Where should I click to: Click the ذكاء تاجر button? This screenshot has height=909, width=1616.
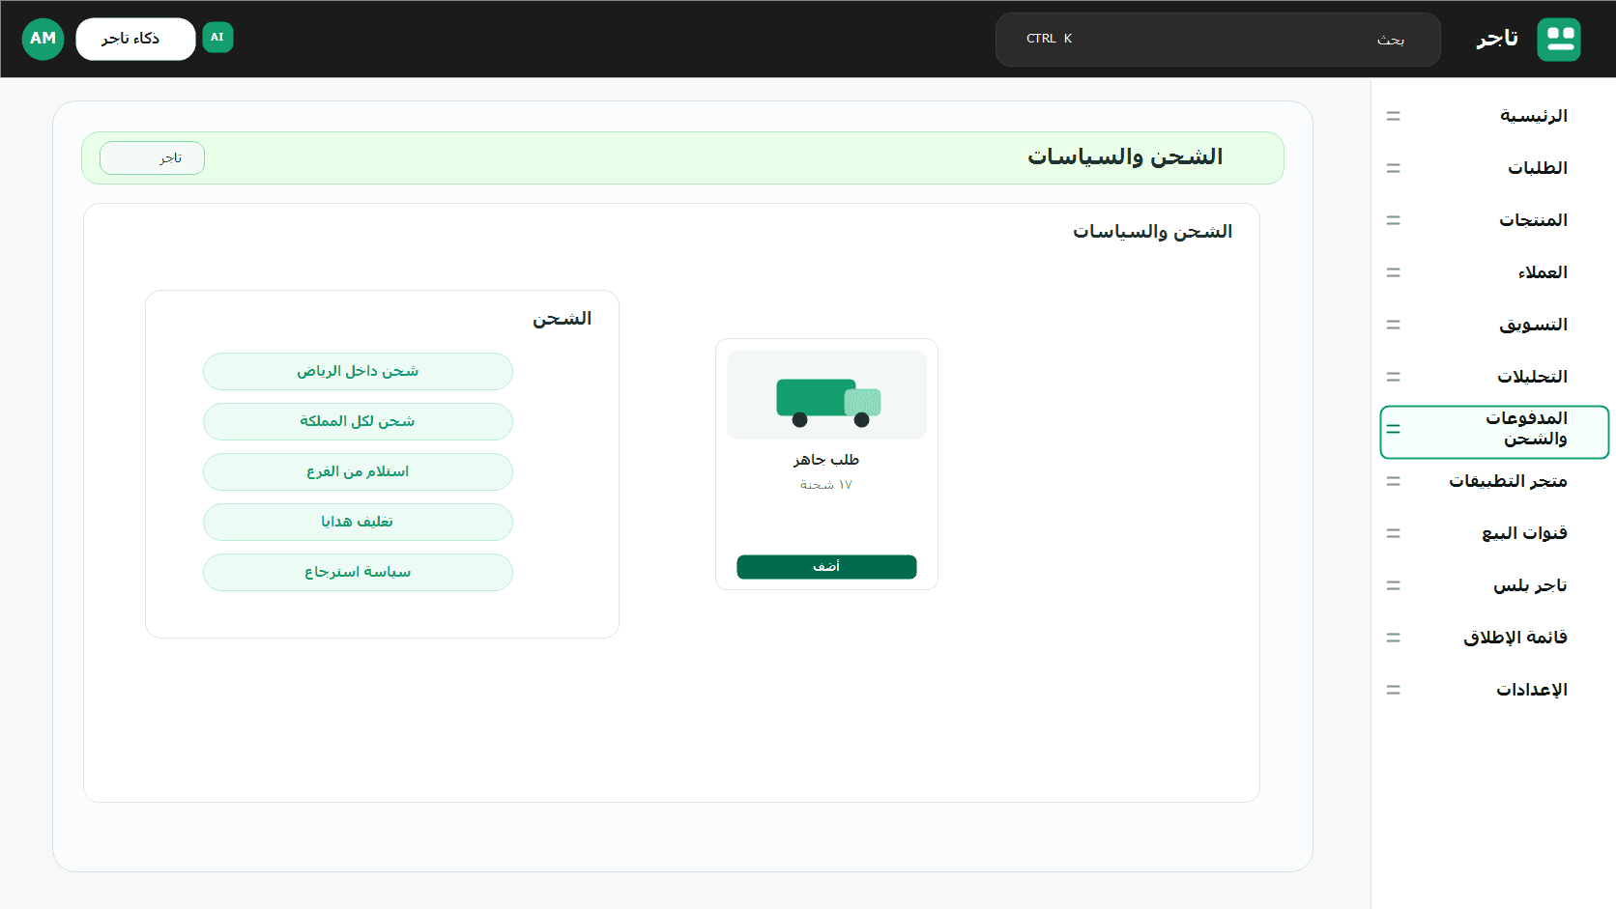135,39
